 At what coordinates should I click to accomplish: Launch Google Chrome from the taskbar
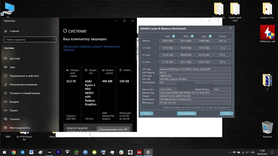tap(13, 152)
